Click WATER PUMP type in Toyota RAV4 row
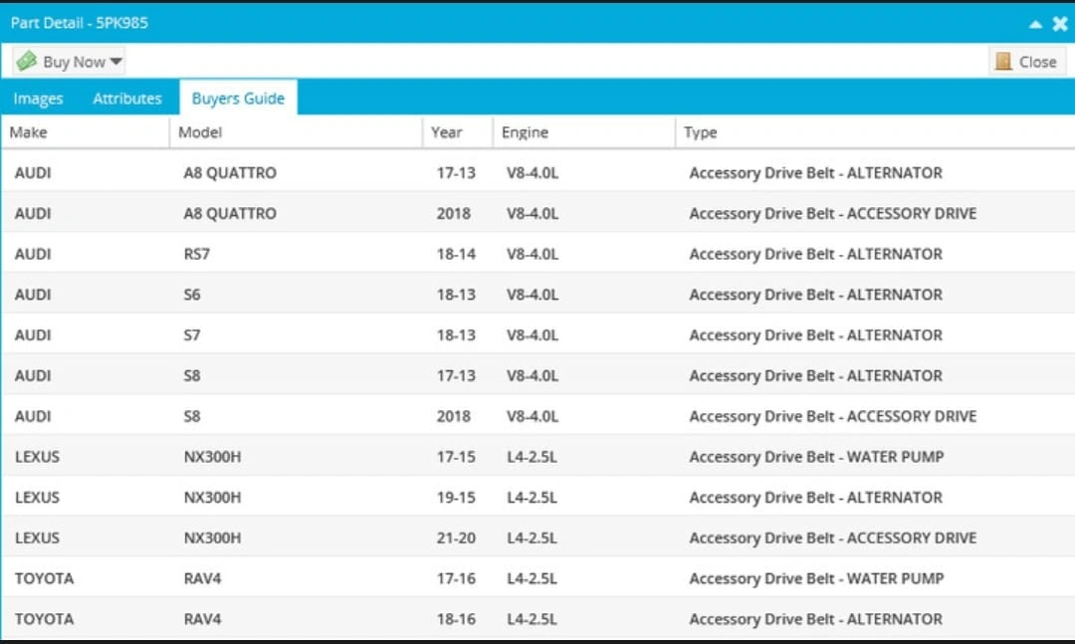1075x644 pixels. click(896, 578)
